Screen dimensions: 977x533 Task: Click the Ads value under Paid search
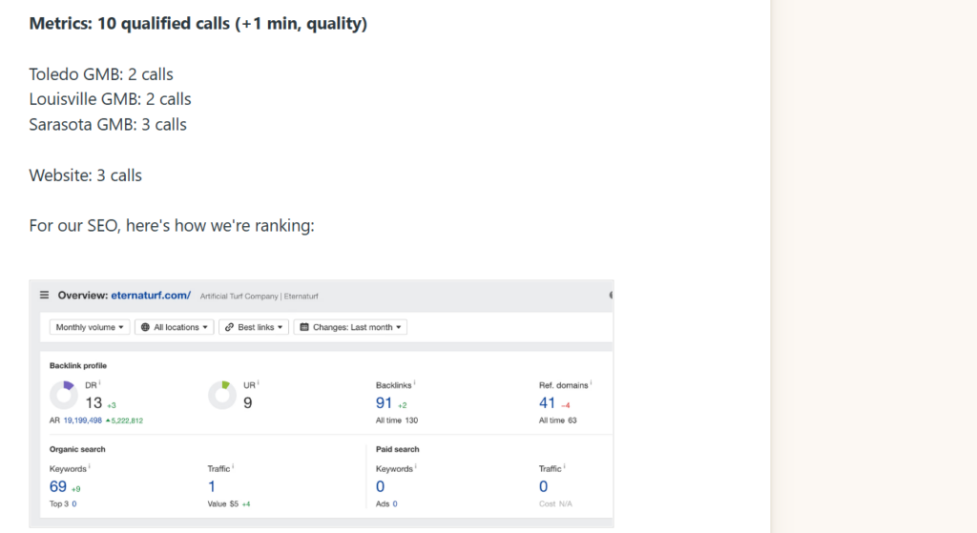pos(394,503)
